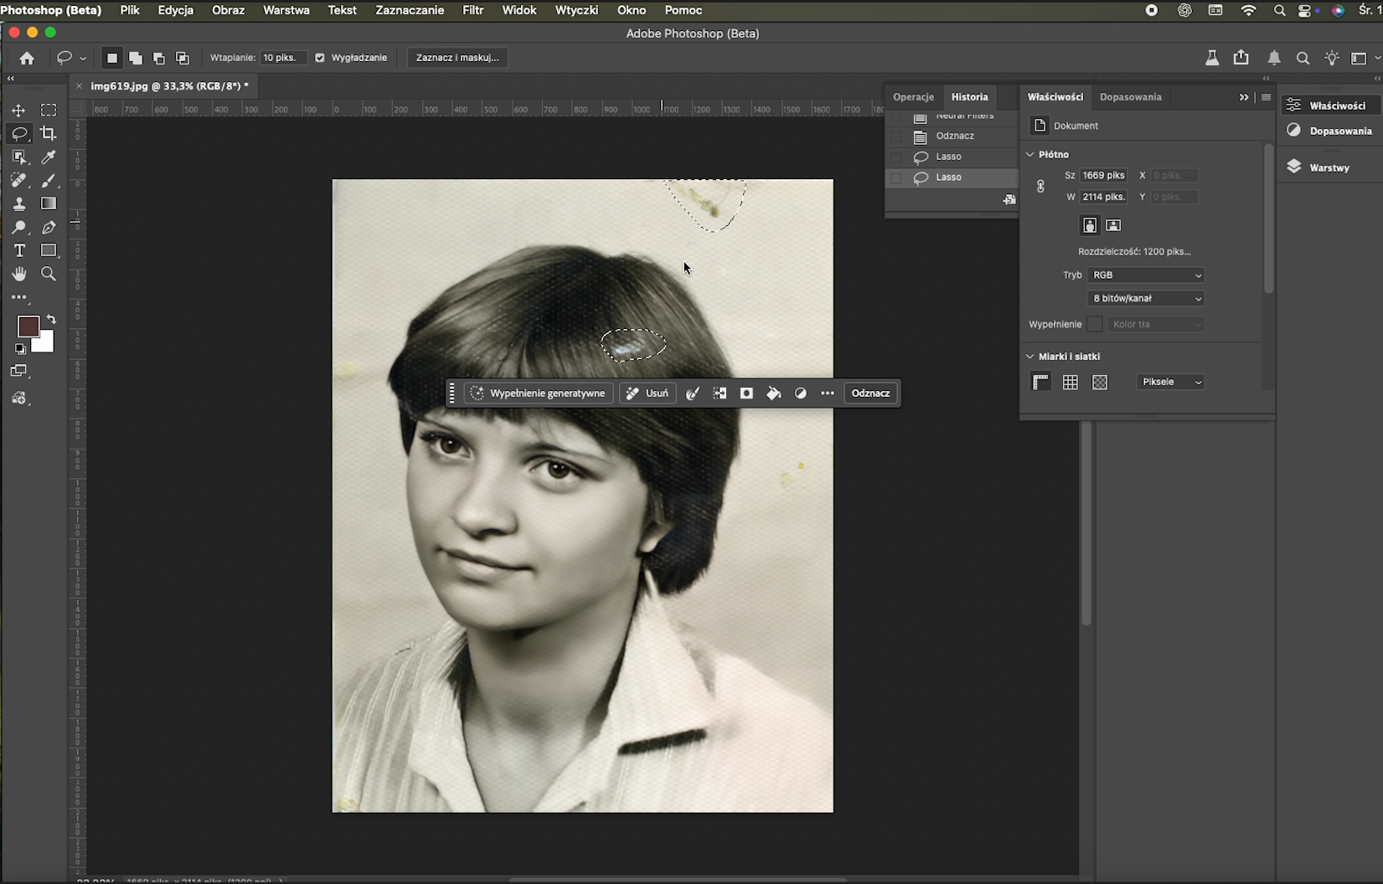Open the Piksele units dropdown

coord(1170,382)
